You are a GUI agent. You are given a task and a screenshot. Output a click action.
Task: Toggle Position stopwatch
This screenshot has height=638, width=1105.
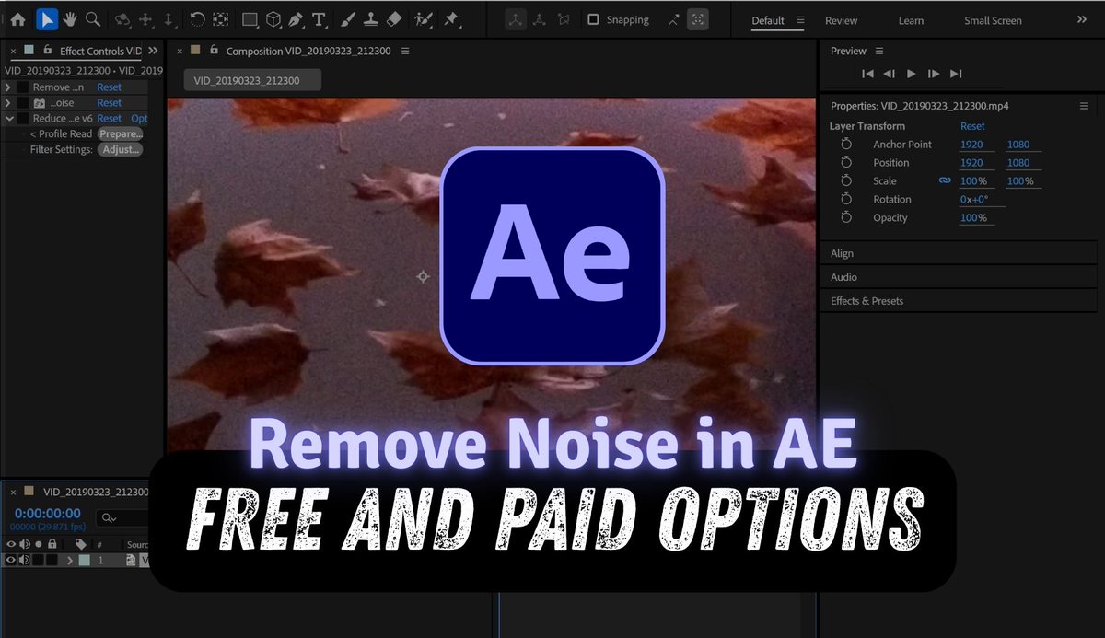pyautogui.click(x=846, y=163)
